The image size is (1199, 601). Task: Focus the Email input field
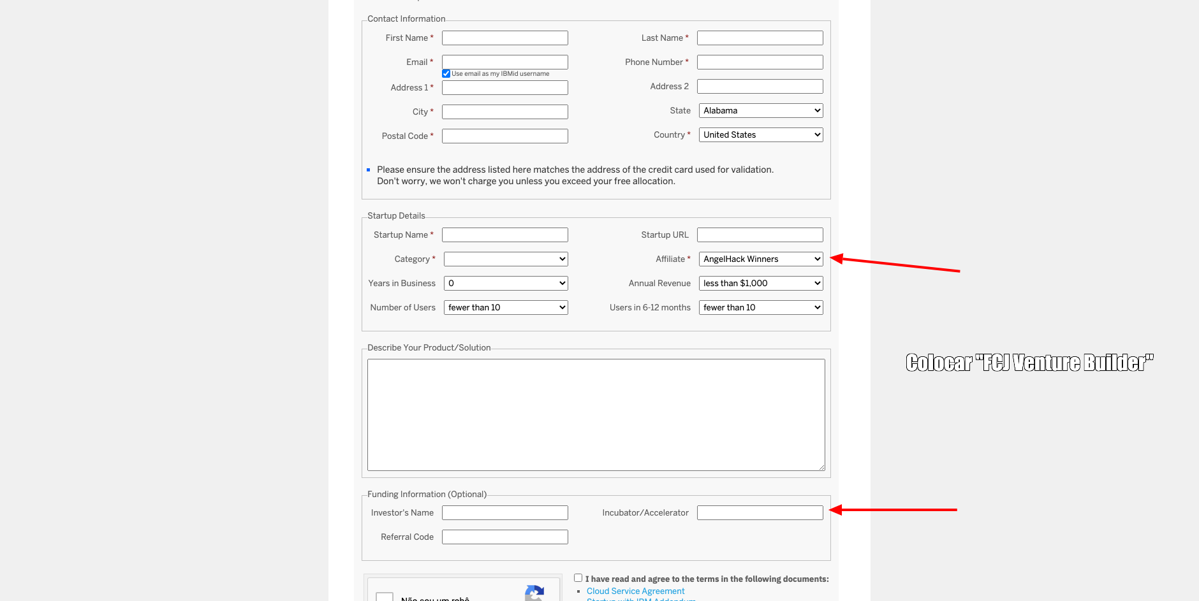tap(504, 62)
